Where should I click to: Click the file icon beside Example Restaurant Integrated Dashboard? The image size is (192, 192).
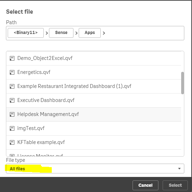[12, 86]
